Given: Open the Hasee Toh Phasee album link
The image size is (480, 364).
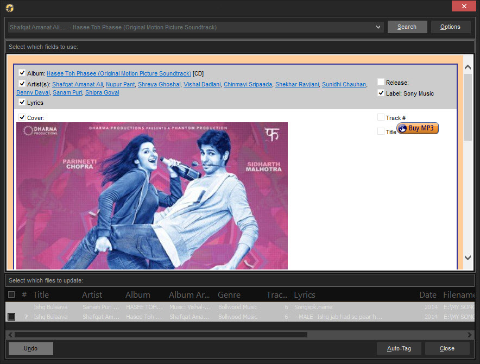Looking at the screenshot, I should [x=119, y=73].
